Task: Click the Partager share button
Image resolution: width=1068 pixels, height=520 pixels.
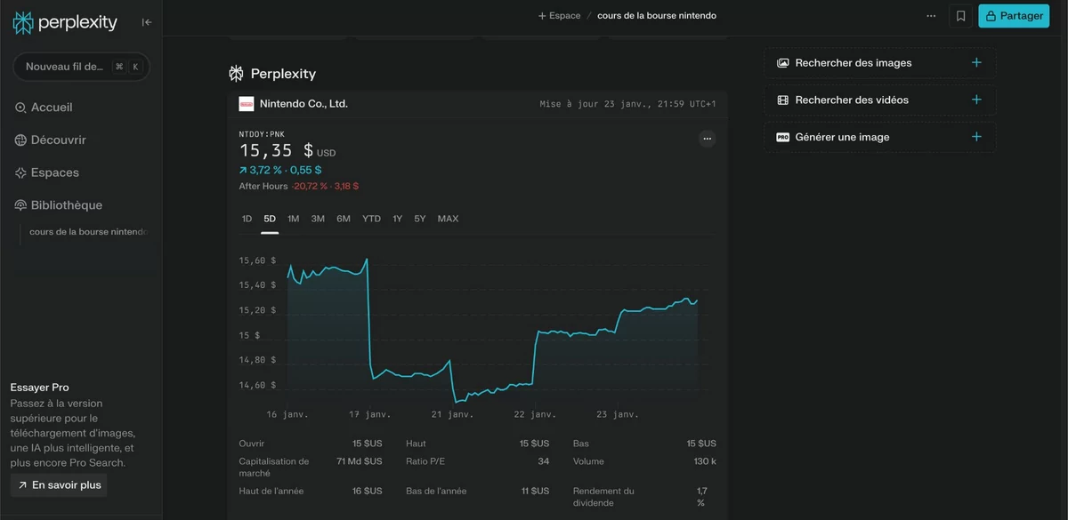Action: point(1014,16)
